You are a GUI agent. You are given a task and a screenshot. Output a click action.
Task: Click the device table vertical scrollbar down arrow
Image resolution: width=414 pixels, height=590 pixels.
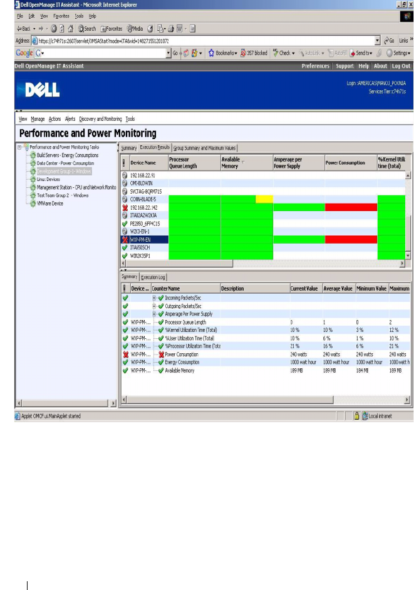408,256
